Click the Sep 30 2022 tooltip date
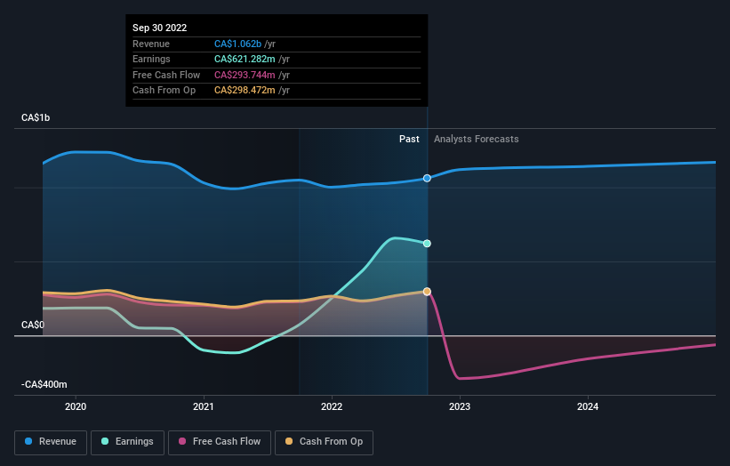The width and height of the screenshot is (730, 466). click(160, 28)
